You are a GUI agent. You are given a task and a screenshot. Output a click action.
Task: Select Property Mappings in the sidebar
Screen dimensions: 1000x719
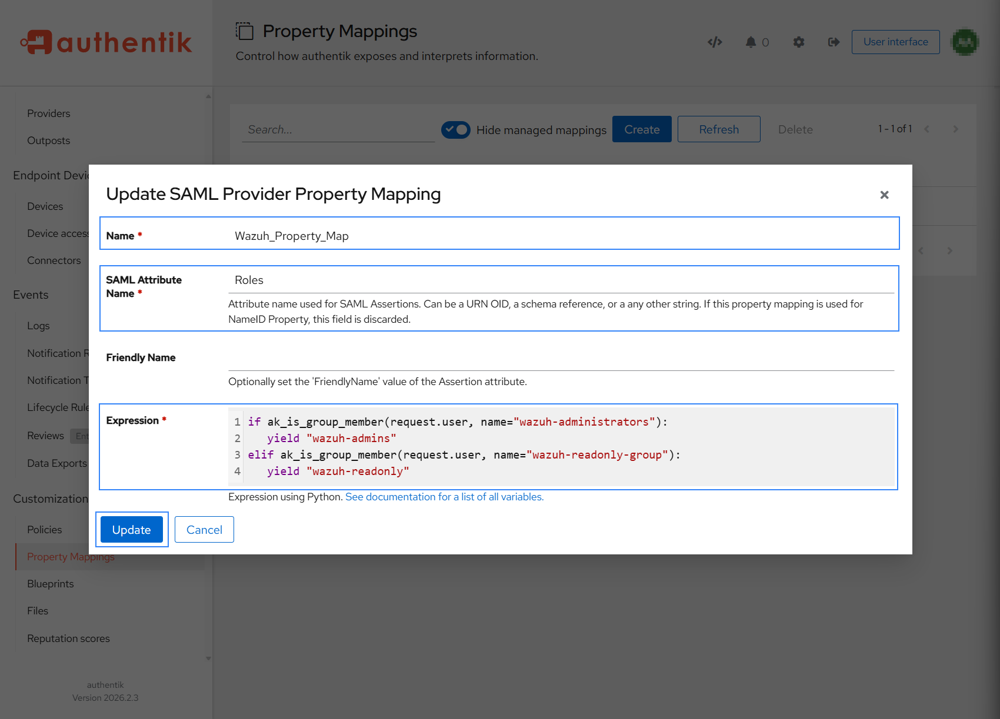pyautogui.click(x=71, y=557)
